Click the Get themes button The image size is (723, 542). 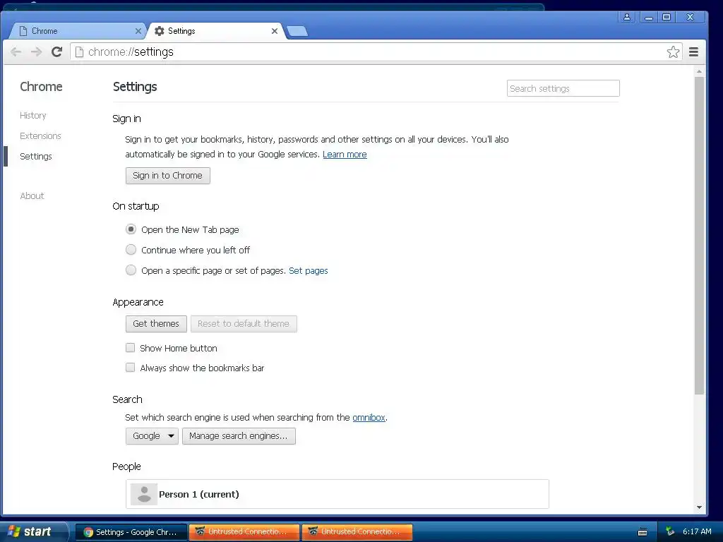[156, 323]
